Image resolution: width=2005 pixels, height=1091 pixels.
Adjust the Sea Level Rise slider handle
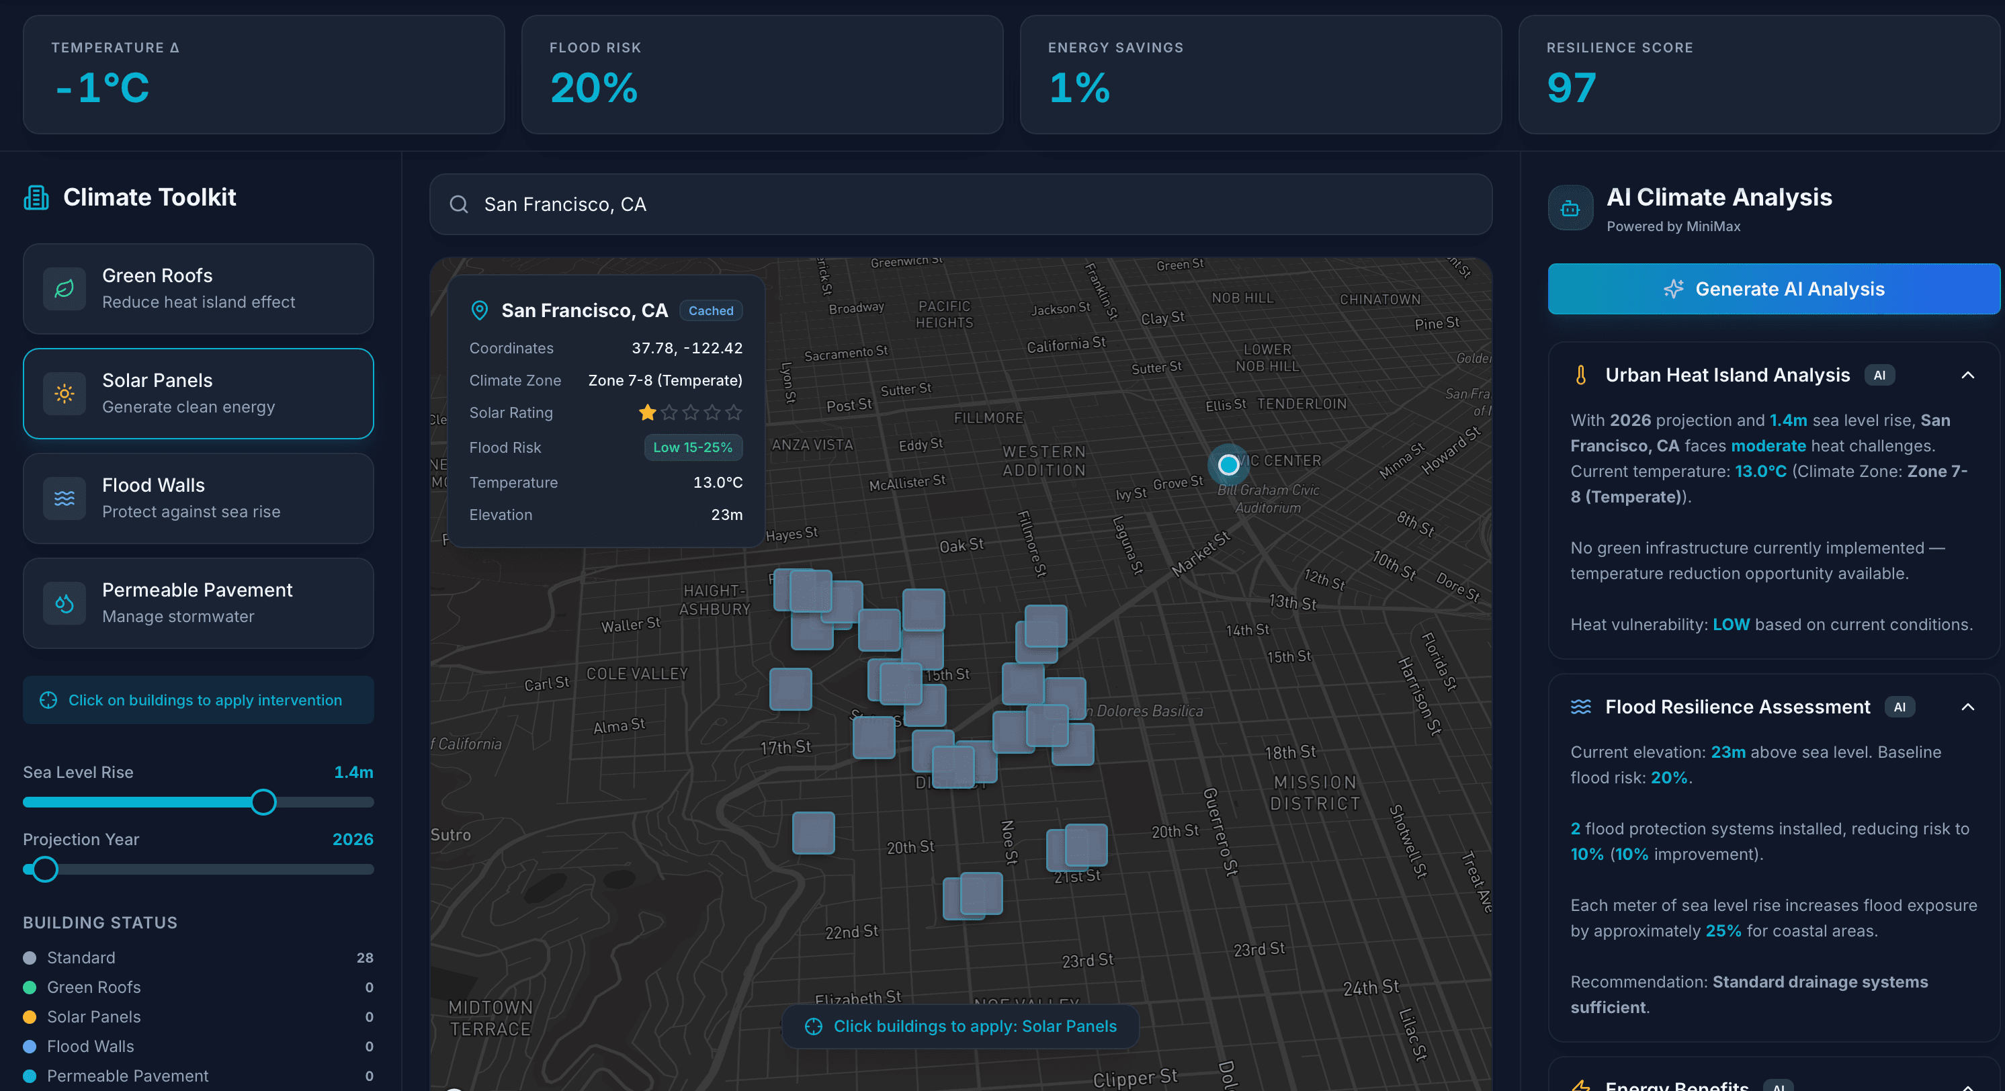click(263, 802)
